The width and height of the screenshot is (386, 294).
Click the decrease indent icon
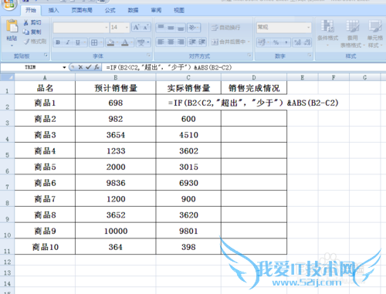[x=192, y=42]
